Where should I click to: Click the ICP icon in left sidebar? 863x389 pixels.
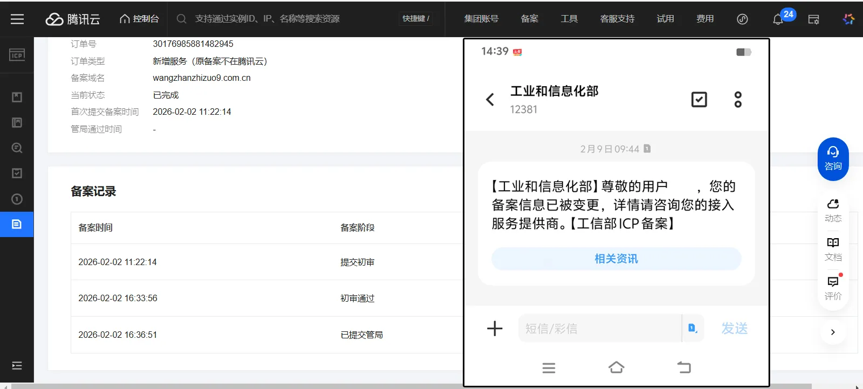[x=17, y=55]
